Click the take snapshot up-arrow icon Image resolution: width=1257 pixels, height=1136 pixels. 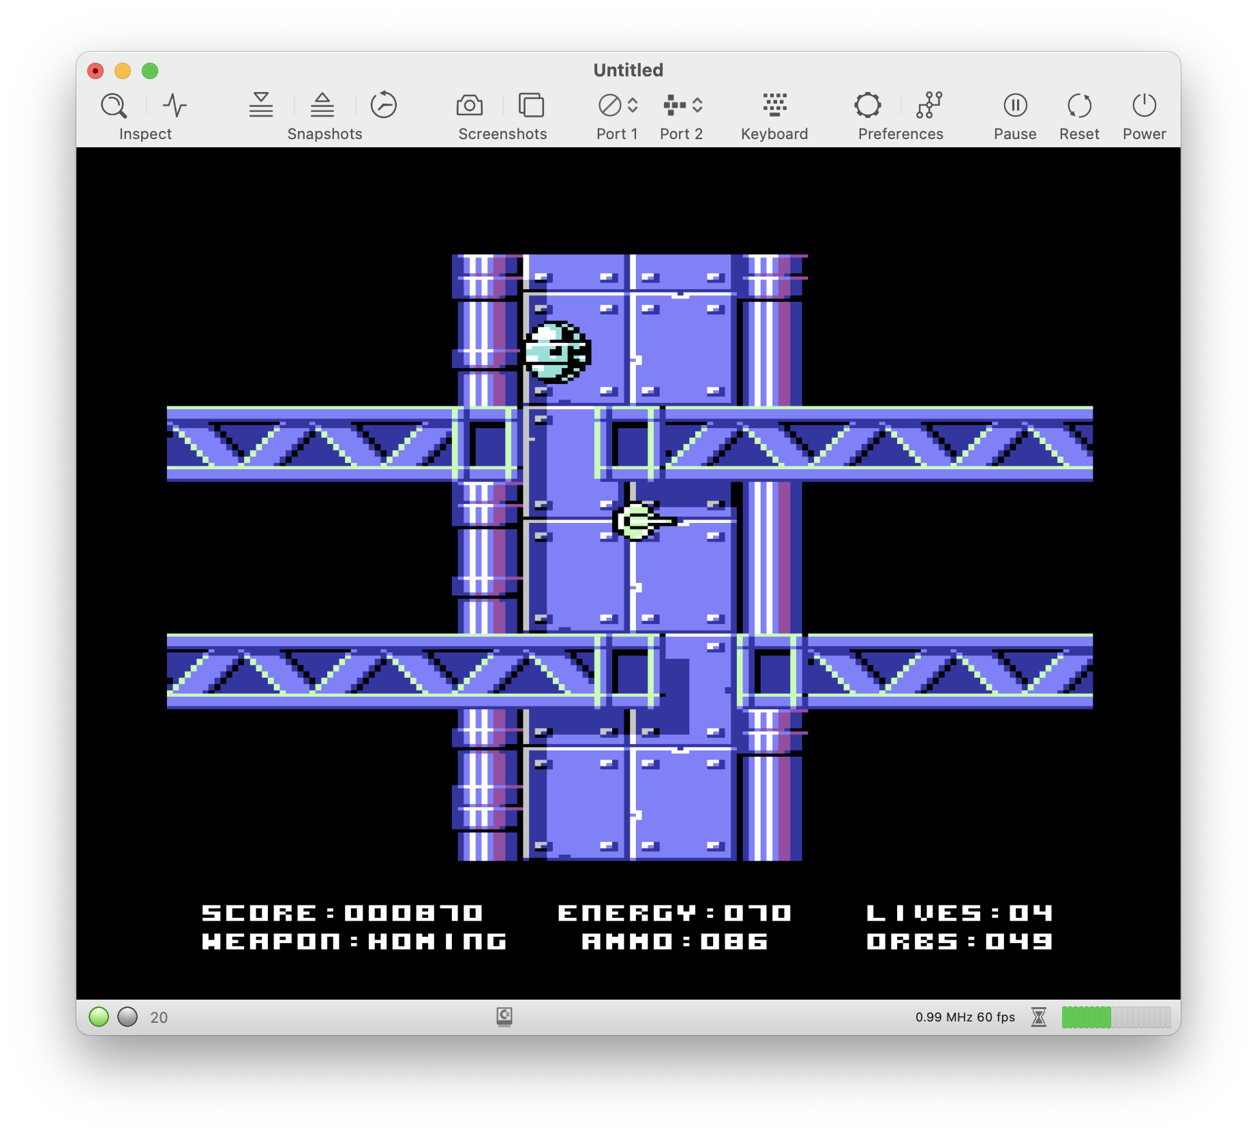[322, 105]
